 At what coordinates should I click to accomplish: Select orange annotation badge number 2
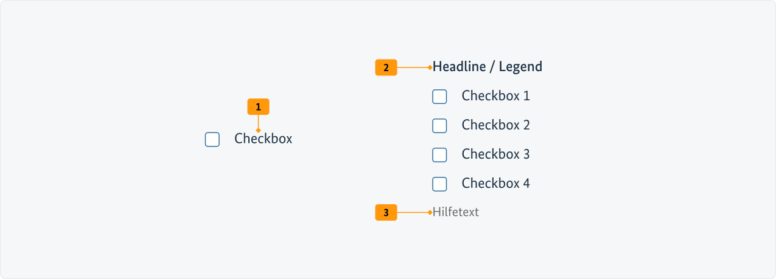tap(386, 67)
